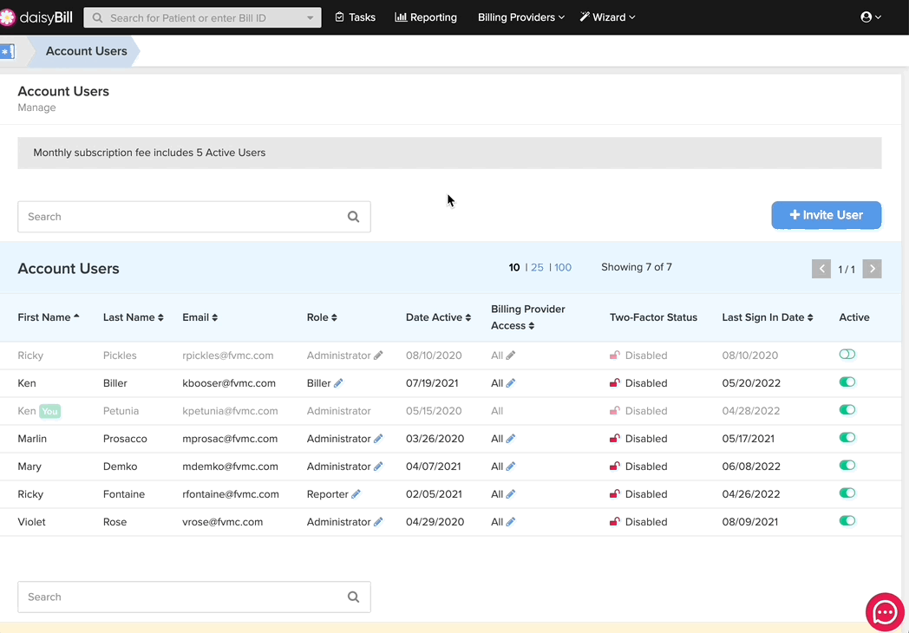Click the Invite User button
Viewport: 909px width, 633px height.
(826, 215)
